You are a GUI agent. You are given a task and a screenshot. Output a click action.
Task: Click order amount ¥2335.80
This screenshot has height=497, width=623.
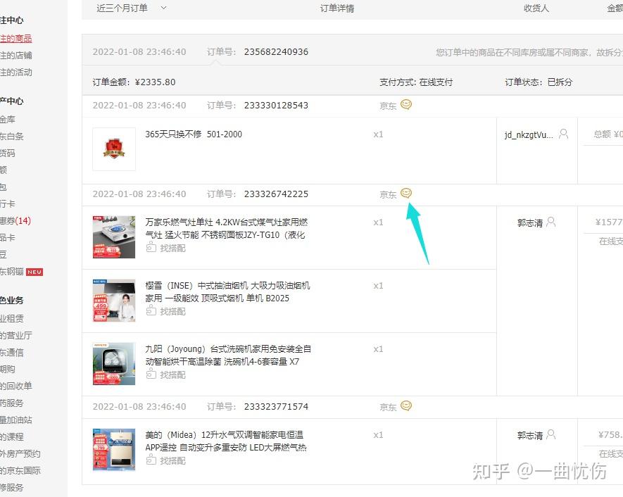click(156, 82)
